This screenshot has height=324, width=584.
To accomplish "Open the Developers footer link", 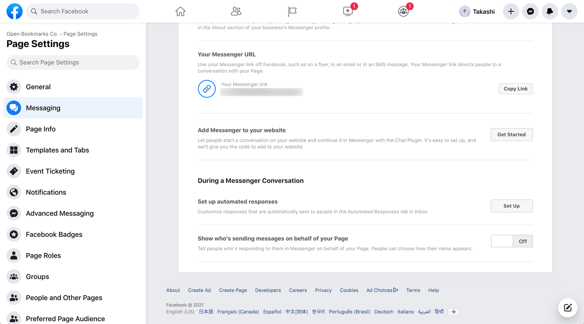I will click(268, 290).
